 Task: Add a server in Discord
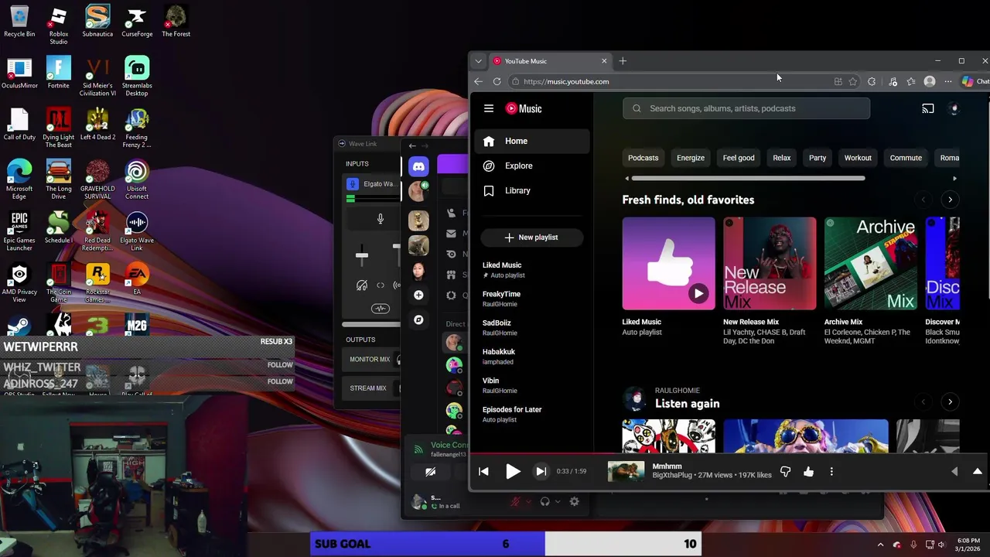coord(418,295)
